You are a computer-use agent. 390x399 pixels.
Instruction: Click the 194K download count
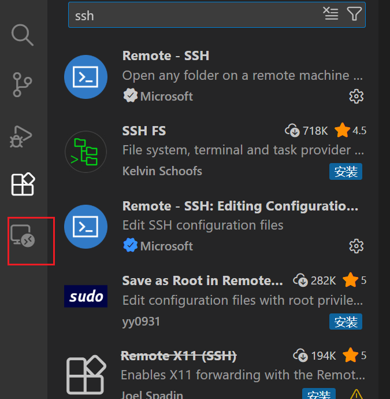pos(314,356)
